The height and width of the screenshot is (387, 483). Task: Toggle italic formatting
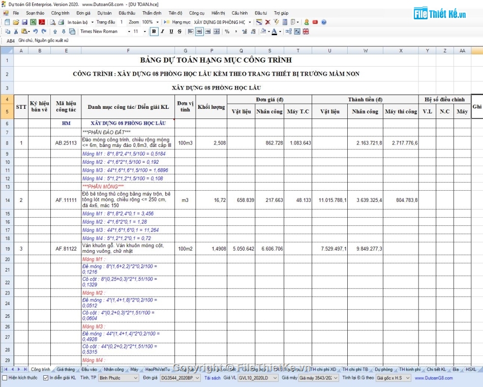[162, 32]
